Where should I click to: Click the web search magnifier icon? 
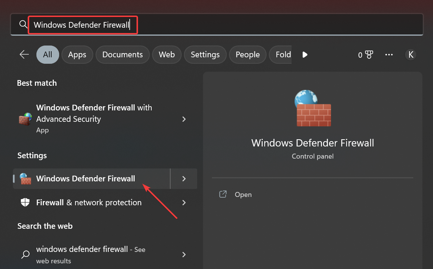pos(25,254)
